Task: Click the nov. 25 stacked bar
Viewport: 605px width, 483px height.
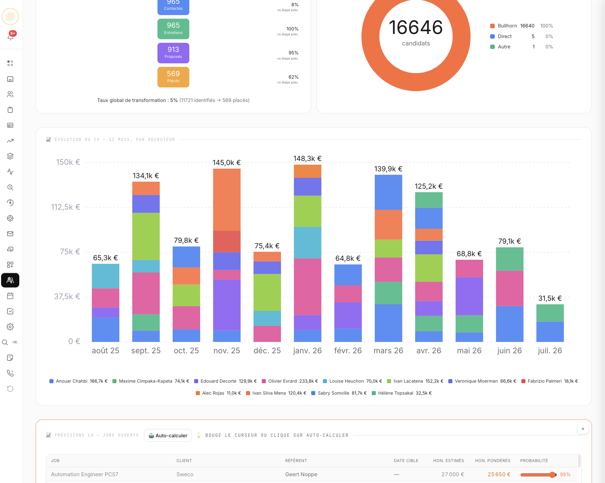Action: [x=227, y=255]
